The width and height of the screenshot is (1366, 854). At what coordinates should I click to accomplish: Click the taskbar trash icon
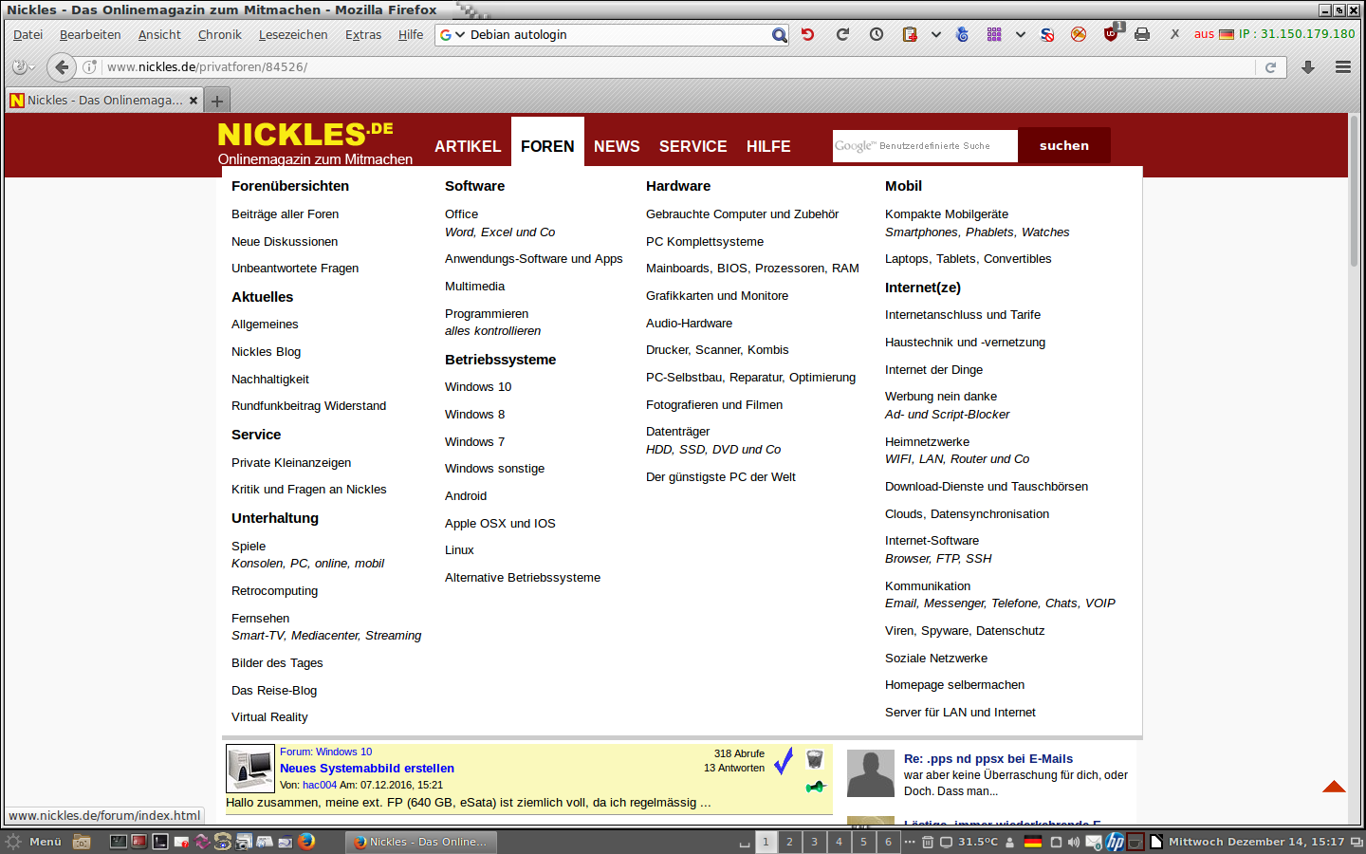click(x=928, y=842)
